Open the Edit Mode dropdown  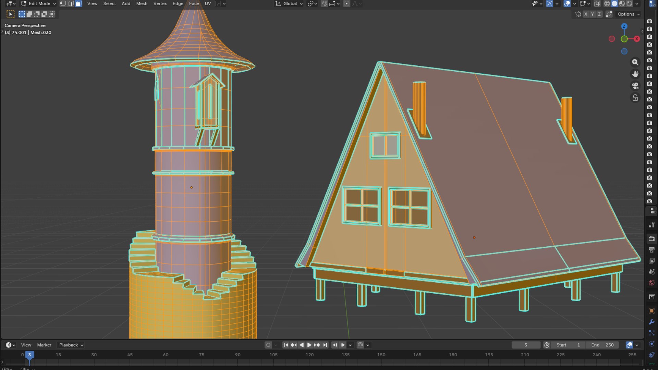[38, 4]
